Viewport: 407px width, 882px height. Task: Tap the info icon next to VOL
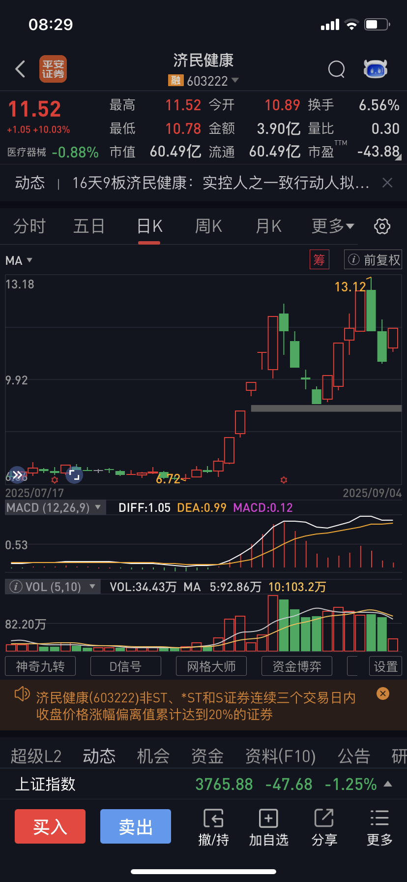tap(16, 587)
